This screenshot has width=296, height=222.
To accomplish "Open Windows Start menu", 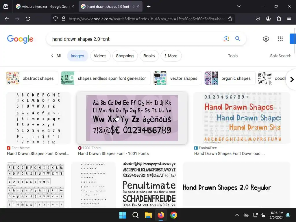I will (x=123, y=215).
